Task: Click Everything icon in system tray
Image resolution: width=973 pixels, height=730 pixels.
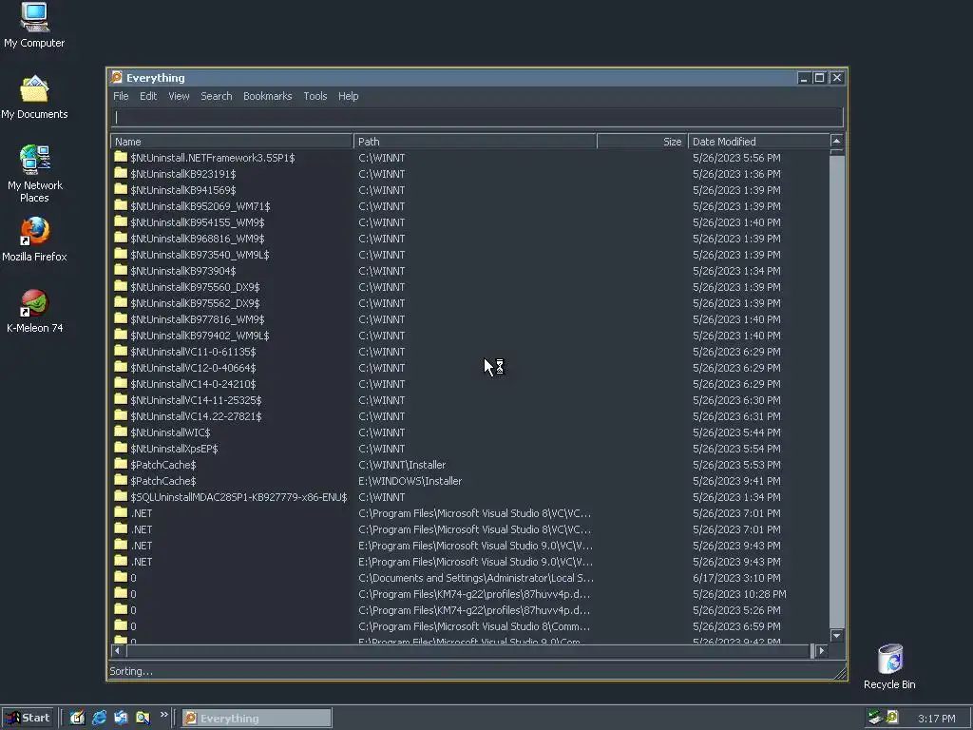Action: click(892, 718)
